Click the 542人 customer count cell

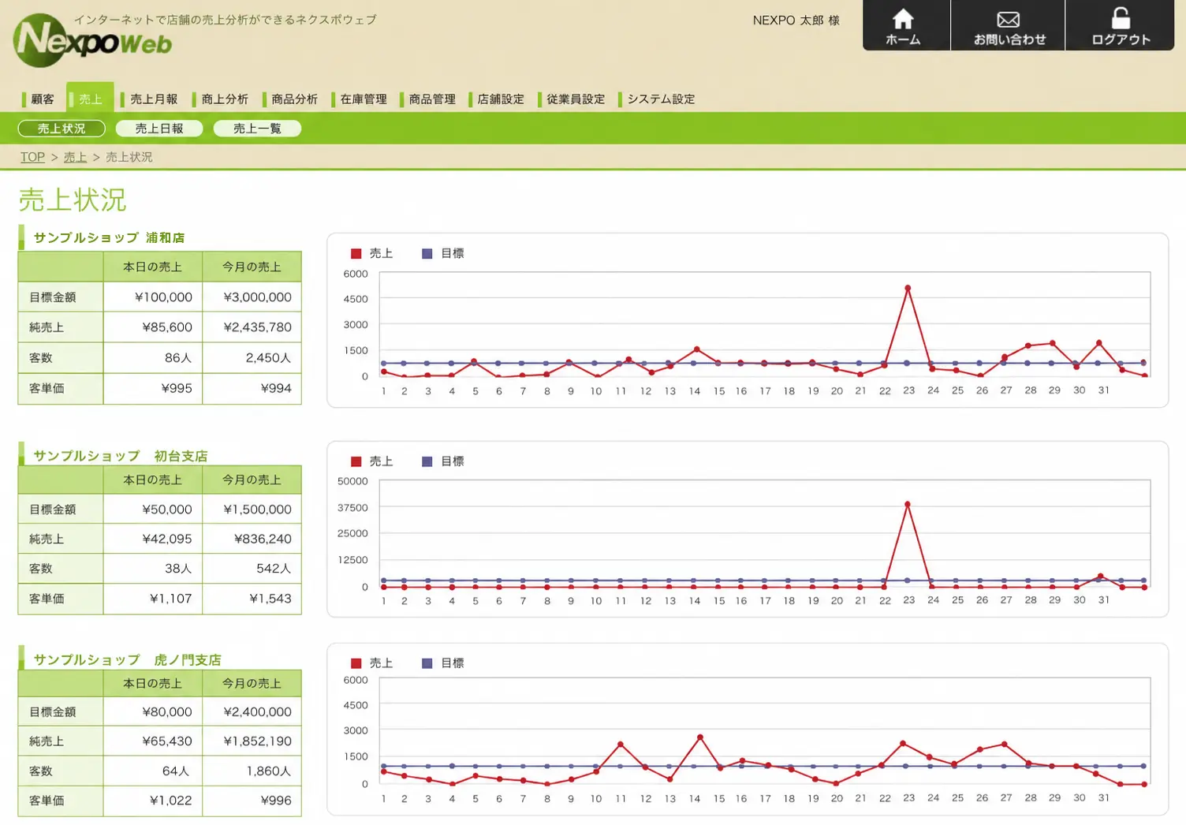click(252, 569)
